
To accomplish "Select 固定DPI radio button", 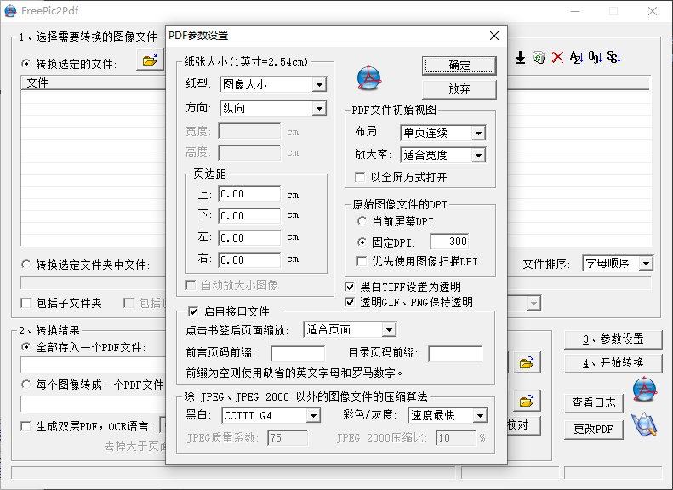I will (362, 242).
